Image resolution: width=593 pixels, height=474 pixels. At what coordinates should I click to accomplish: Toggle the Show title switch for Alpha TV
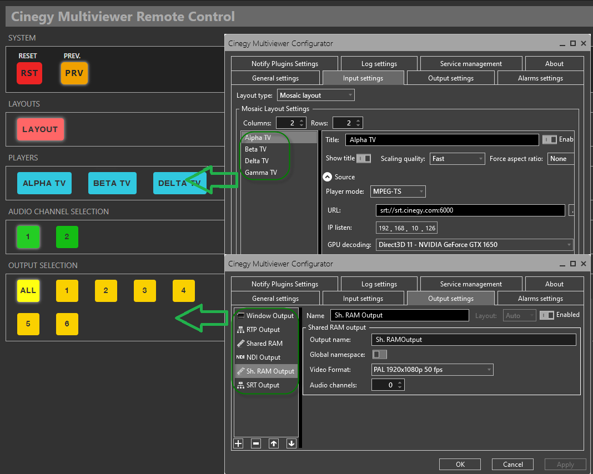point(365,158)
